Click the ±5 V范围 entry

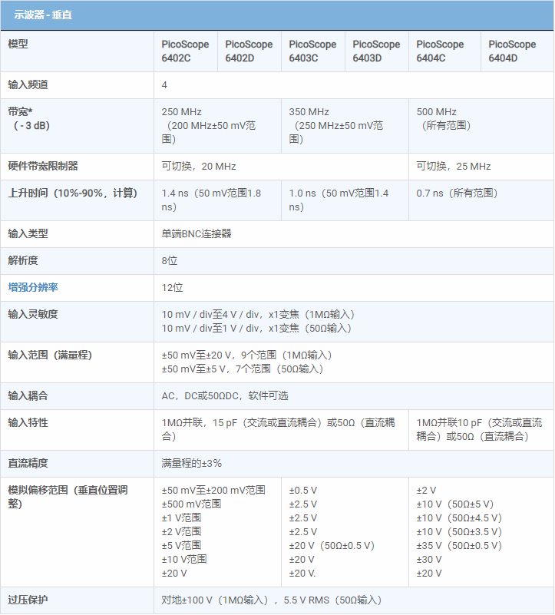click(x=181, y=546)
